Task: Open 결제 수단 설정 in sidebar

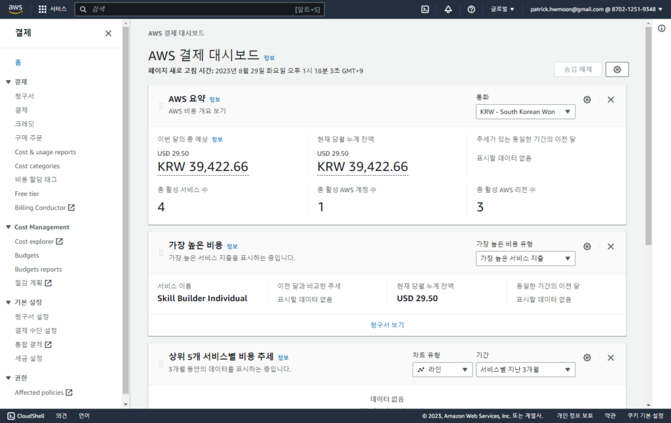Action: tap(35, 331)
